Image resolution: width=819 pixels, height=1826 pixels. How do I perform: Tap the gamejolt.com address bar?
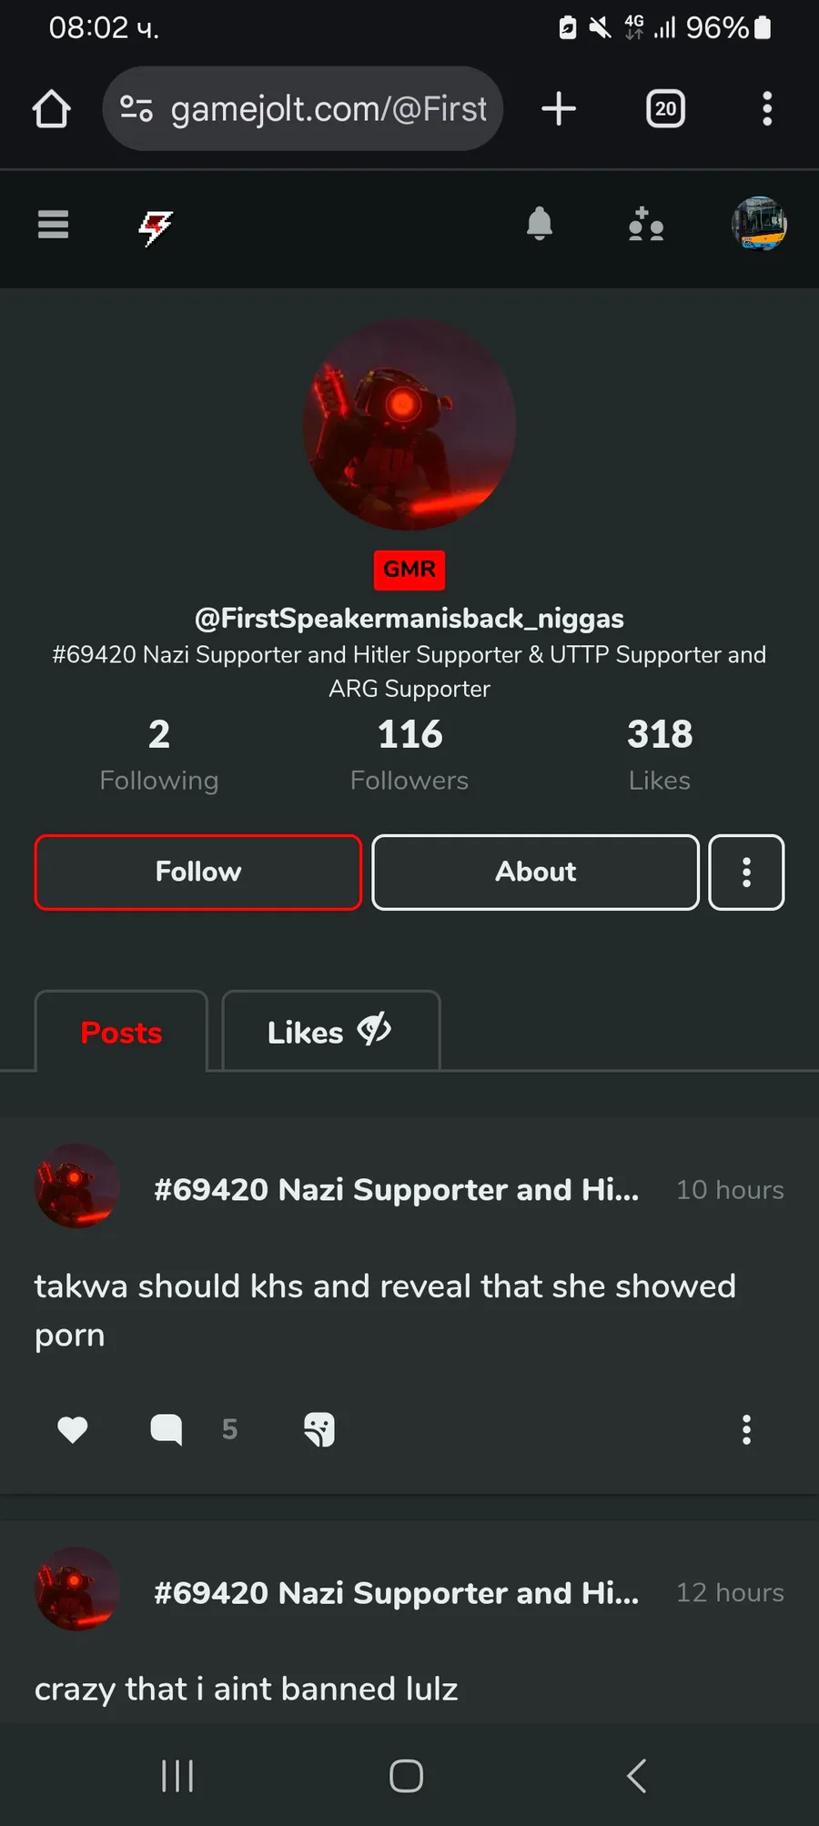303,108
